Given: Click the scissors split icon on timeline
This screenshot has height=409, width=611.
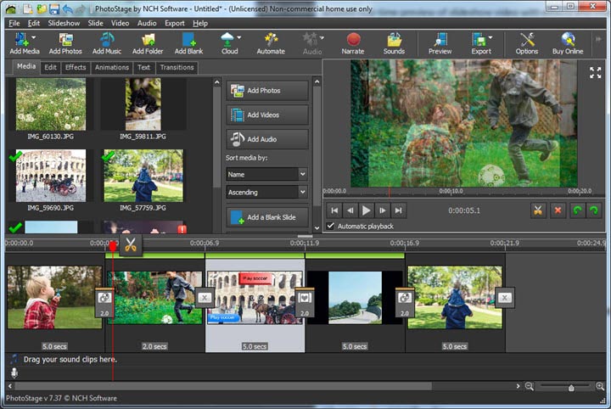Looking at the screenshot, I should click(x=131, y=244).
